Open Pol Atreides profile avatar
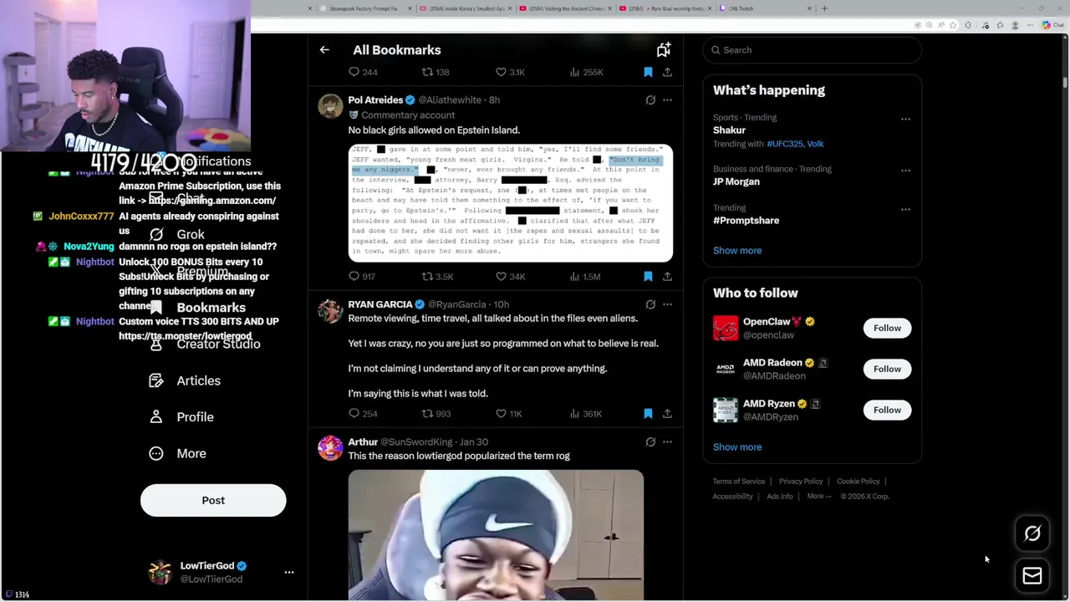The image size is (1070, 602). [330, 106]
